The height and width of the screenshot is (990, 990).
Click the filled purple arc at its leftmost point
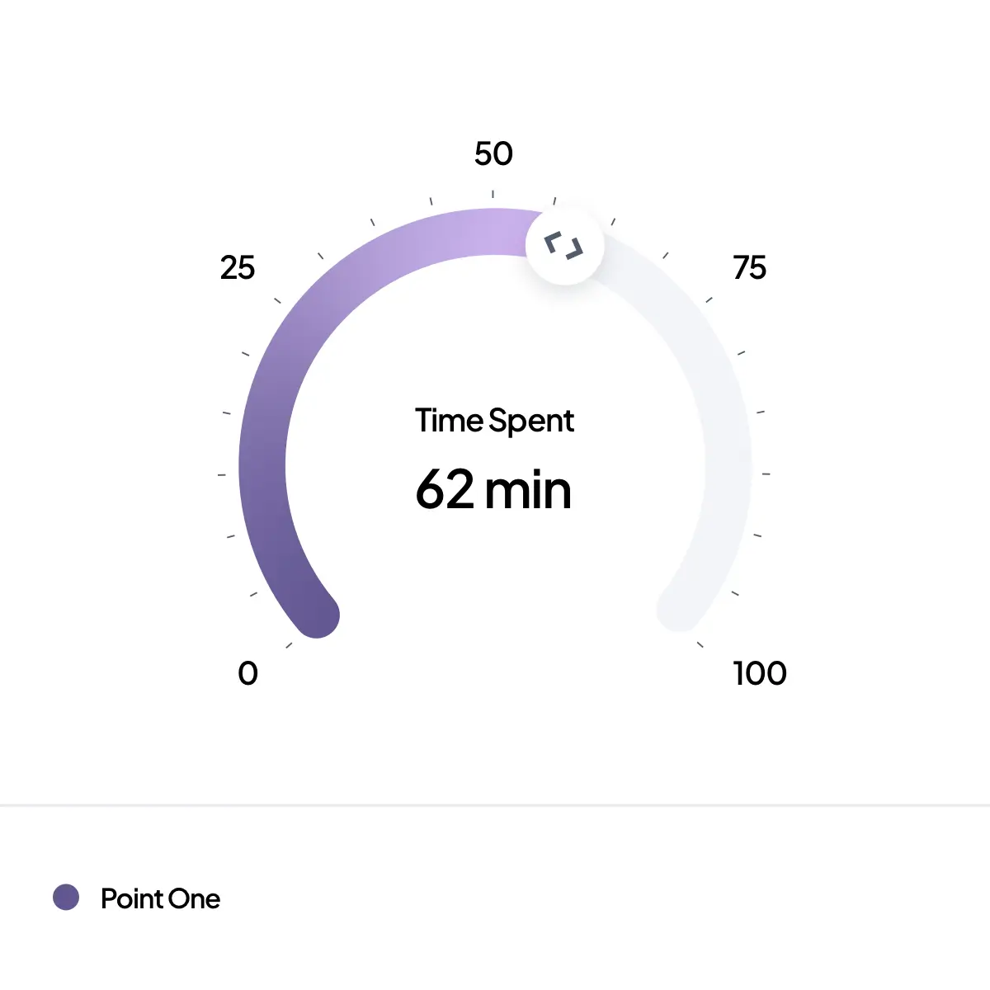click(x=262, y=466)
